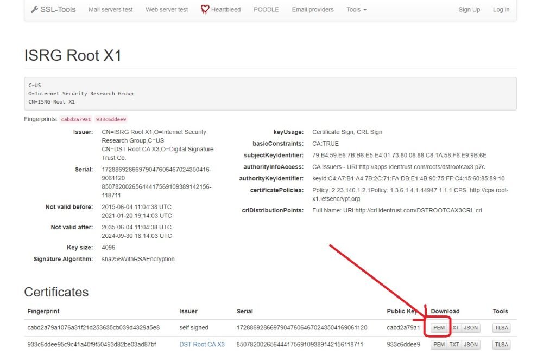Download TXT for DST Root CA X3 certificate
556x362 pixels.
point(454,344)
